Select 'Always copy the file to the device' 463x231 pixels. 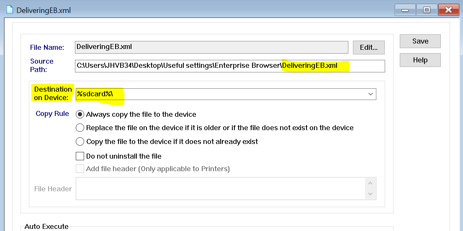coord(80,114)
